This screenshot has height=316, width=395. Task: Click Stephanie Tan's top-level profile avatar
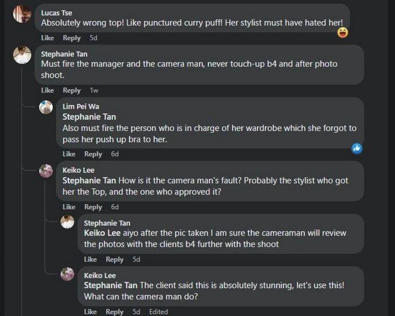(22, 55)
